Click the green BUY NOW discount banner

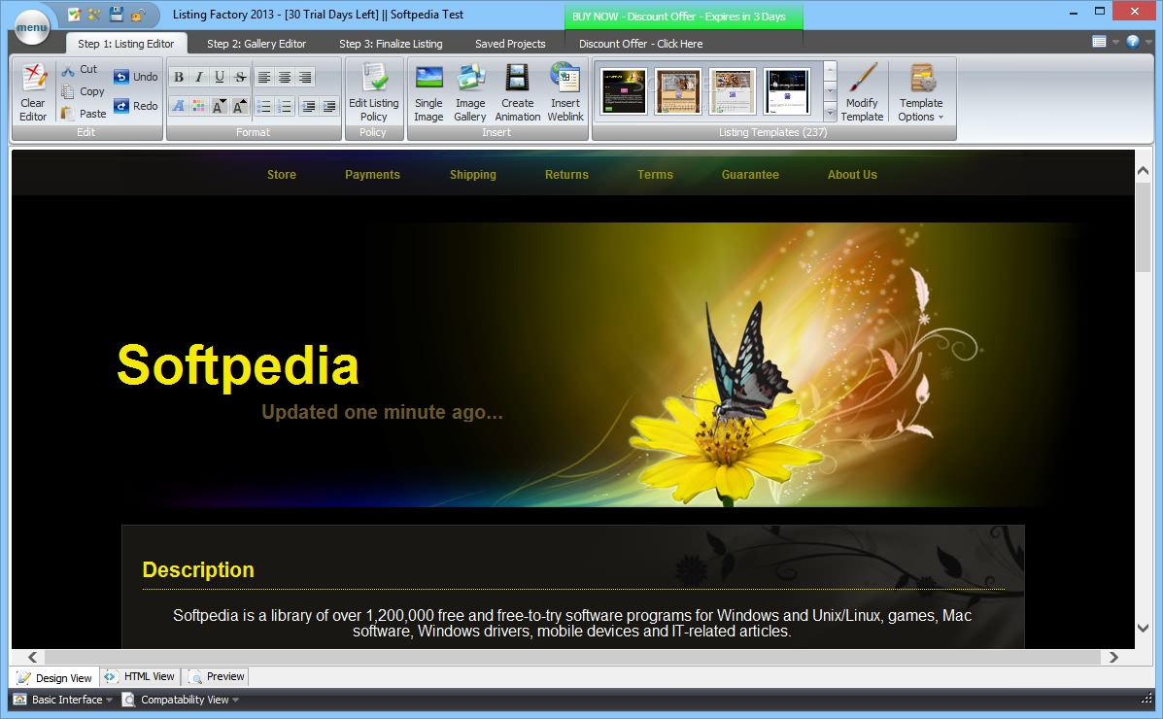pos(683,17)
